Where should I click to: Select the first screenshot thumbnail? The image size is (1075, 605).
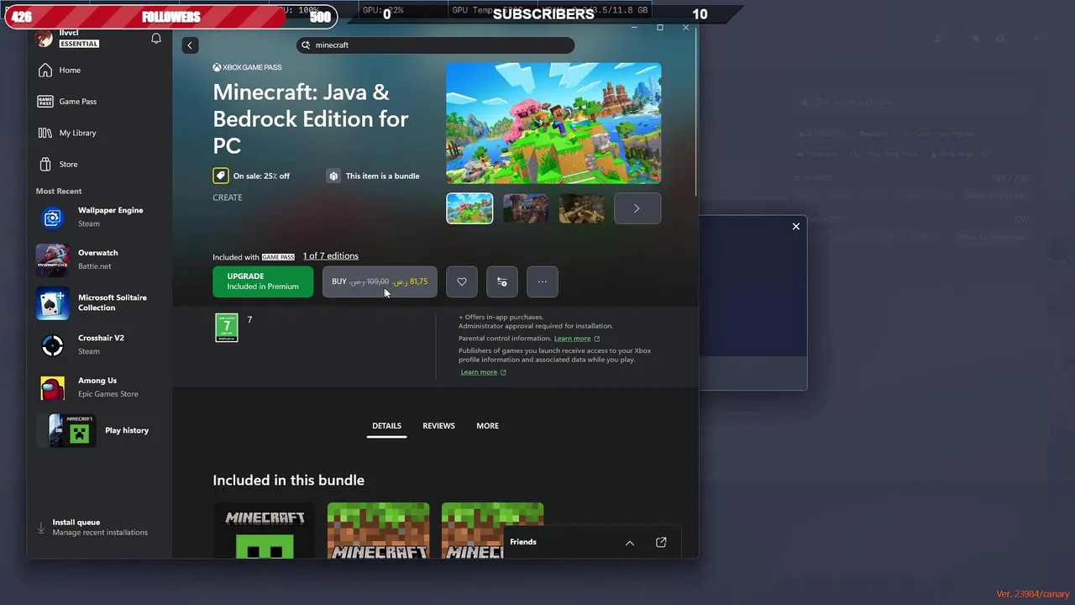coord(469,208)
